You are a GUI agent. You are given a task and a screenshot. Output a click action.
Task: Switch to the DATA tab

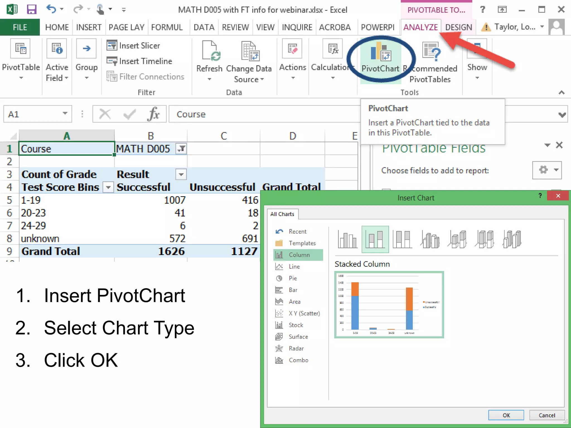(x=204, y=27)
